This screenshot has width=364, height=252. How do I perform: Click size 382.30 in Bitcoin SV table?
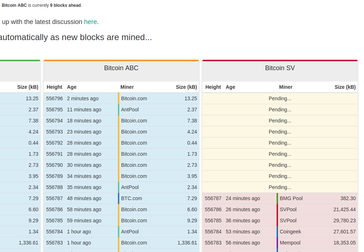pos(348,198)
